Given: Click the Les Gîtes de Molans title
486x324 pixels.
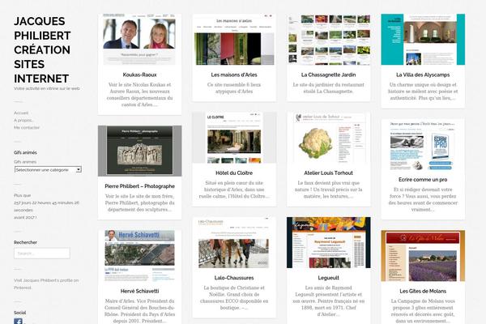Looking at the screenshot, I should point(423,291).
